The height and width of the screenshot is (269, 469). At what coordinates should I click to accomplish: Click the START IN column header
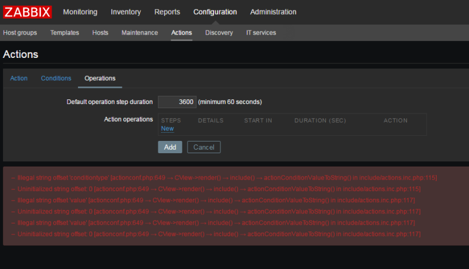(258, 120)
